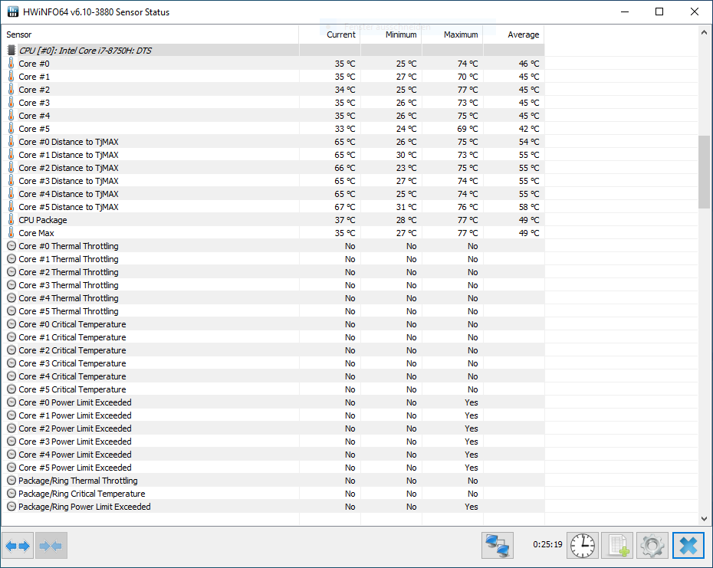Click the vertical scrollbar thumb
Viewport: 713px width, 568px height.
(704, 172)
